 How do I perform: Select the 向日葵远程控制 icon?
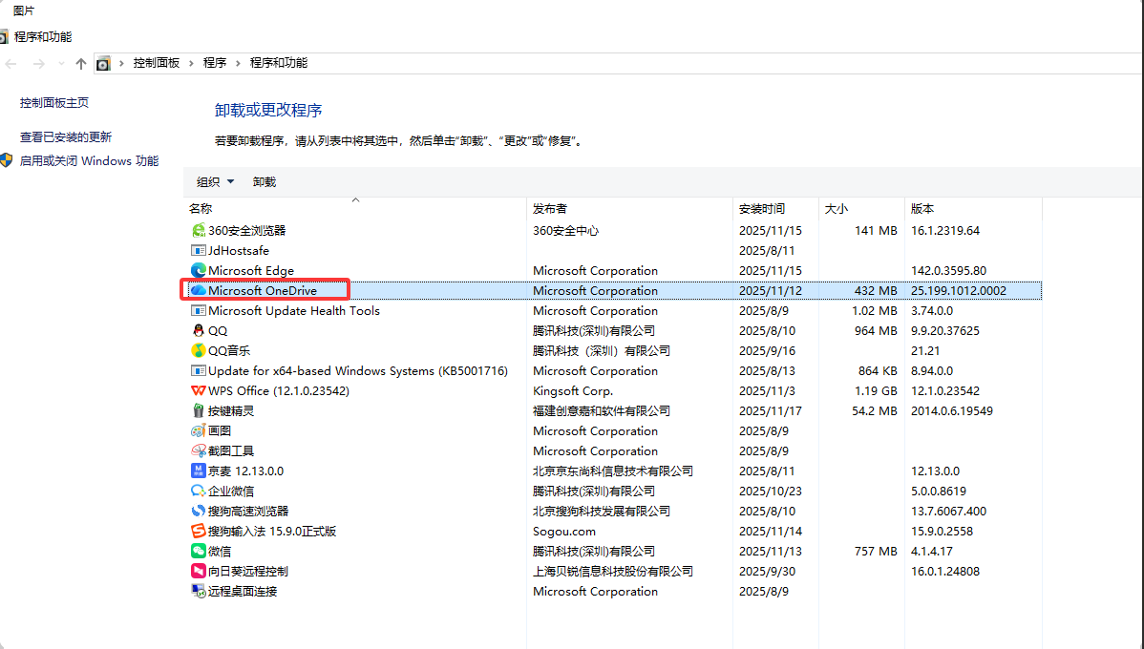coord(199,571)
